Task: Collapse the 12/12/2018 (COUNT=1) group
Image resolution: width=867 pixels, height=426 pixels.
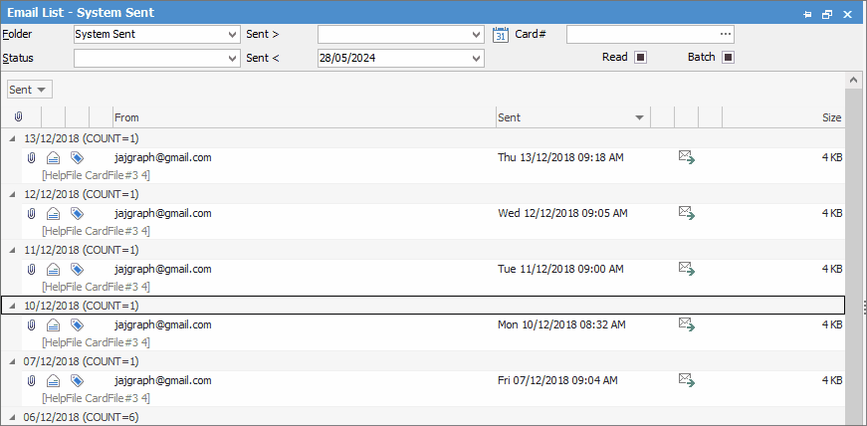Action: click(x=12, y=194)
